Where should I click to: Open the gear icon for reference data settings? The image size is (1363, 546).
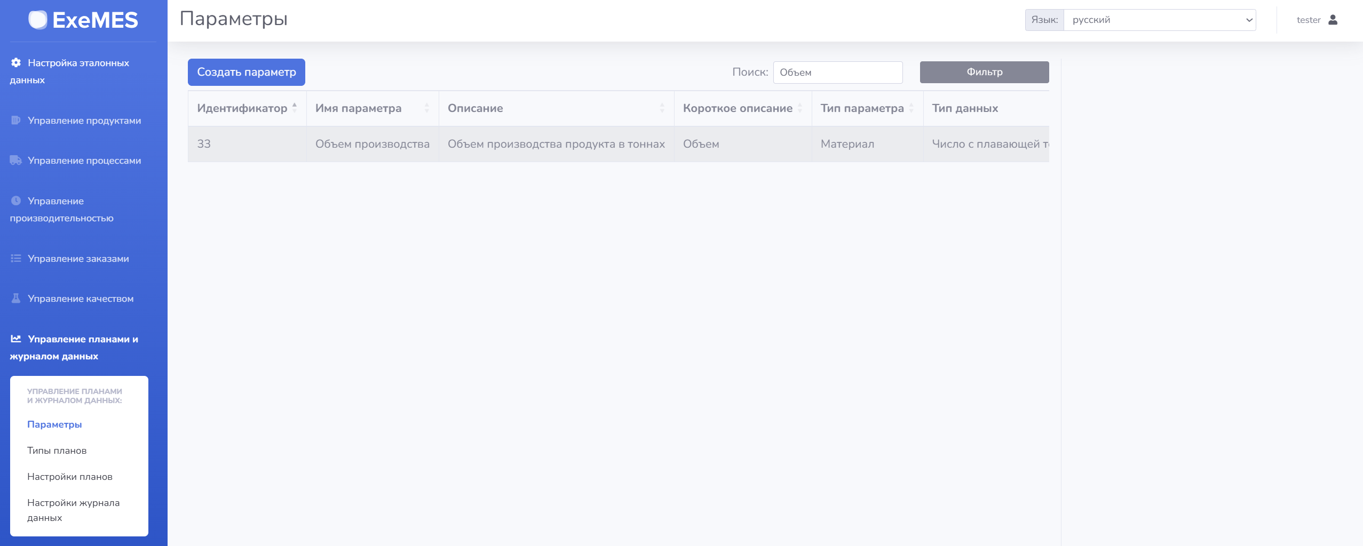point(16,62)
